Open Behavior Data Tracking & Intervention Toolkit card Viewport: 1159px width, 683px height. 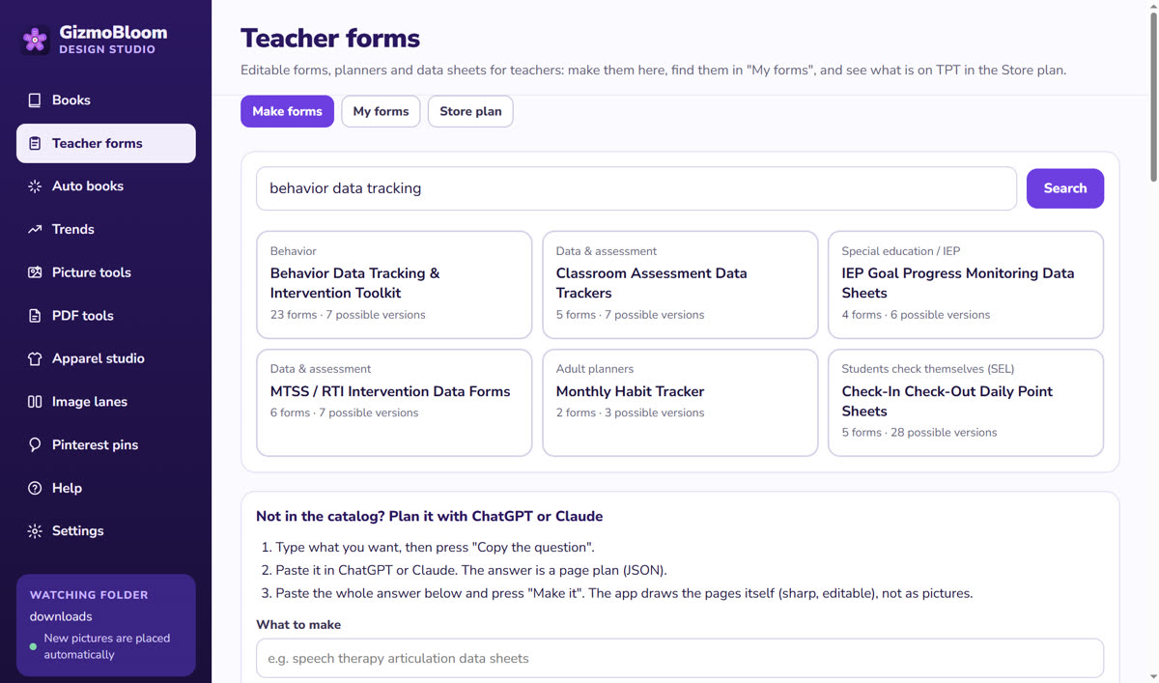[x=394, y=285]
